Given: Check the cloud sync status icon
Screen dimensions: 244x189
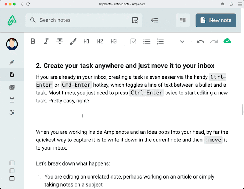Looking at the screenshot, I should coord(227,41).
